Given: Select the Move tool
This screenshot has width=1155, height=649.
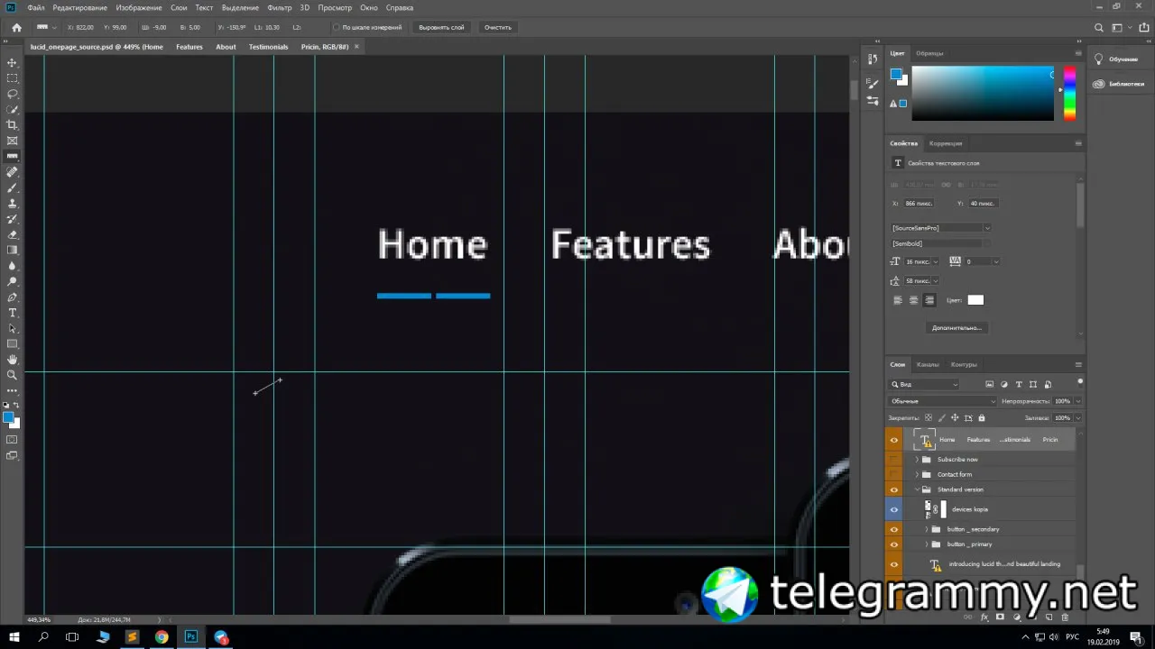Looking at the screenshot, I should [x=13, y=62].
